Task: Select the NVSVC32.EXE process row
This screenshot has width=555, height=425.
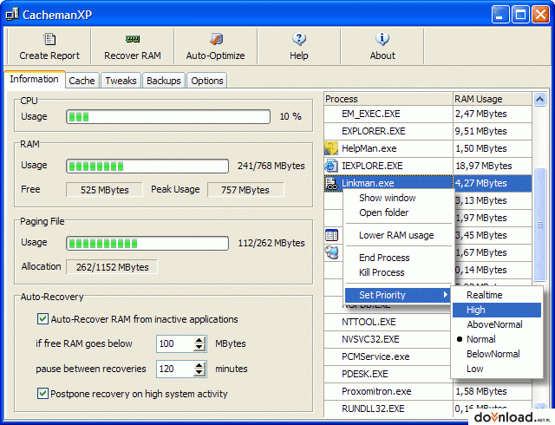Action: (388, 339)
